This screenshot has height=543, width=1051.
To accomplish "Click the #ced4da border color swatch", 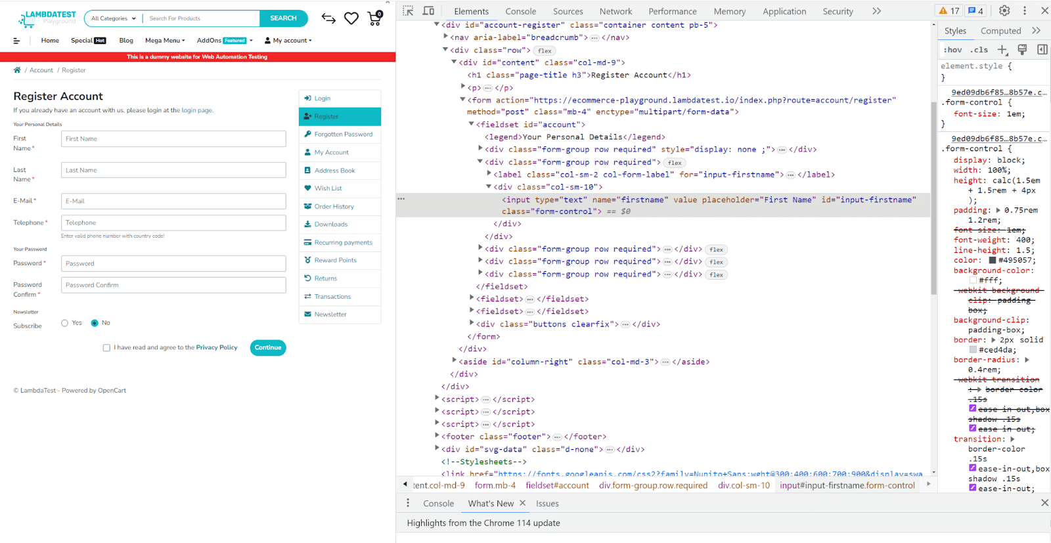I will [973, 350].
